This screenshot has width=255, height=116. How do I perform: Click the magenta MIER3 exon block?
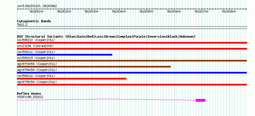click(200, 100)
